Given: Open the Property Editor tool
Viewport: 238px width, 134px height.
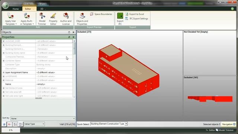Looking at the screenshot, I should pyautogui.click(x=53, y=19).
